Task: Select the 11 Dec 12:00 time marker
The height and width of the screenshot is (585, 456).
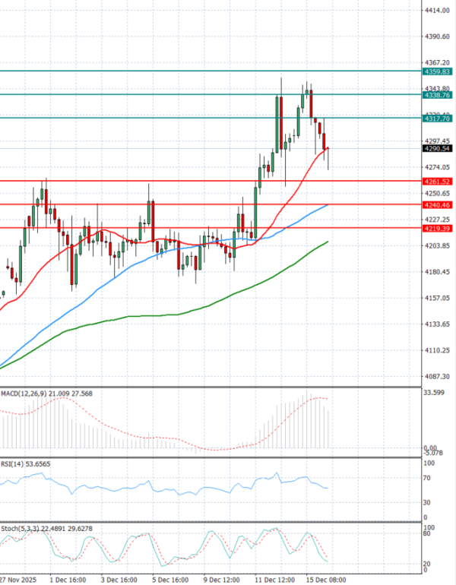Action: point(274,577)
